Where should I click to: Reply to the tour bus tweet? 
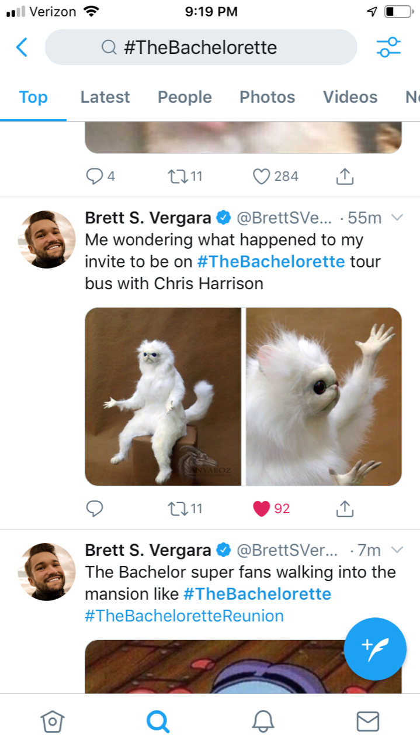[x=95, y=509]
